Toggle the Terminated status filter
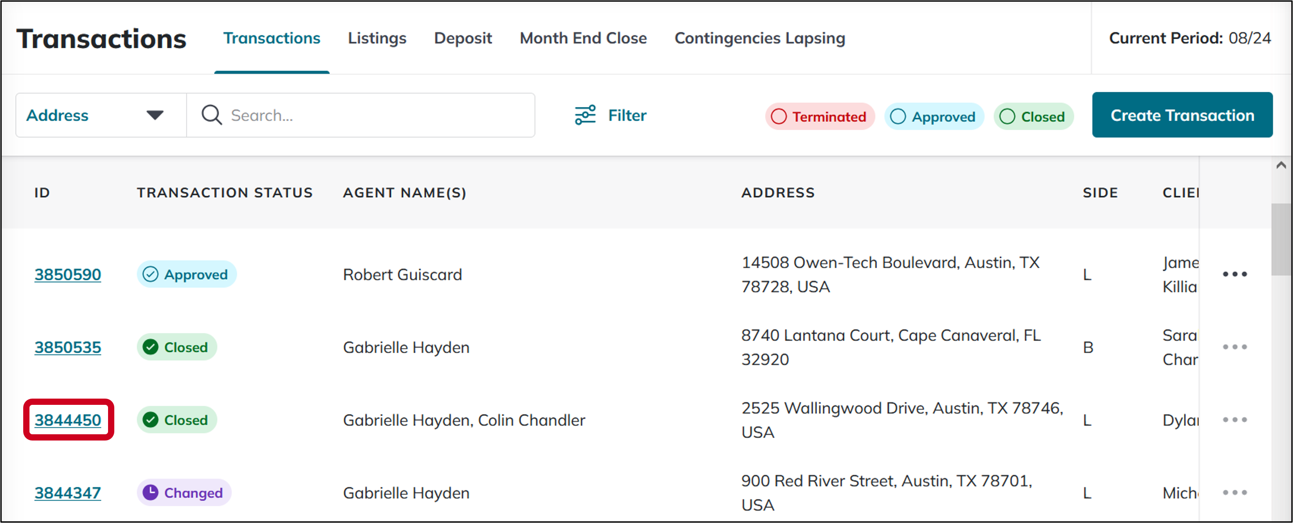 coord(819,116)
